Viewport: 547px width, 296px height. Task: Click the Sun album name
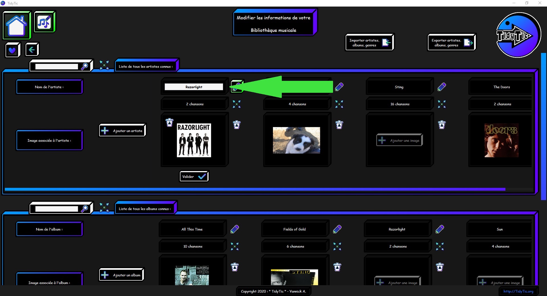point(500,229)
